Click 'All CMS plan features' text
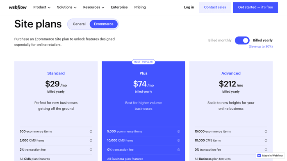Screen dimensions: 287x161 click(x=34, y=159)
